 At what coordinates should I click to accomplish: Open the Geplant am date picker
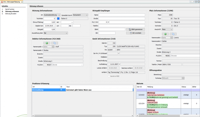click(x=54, y=26)
